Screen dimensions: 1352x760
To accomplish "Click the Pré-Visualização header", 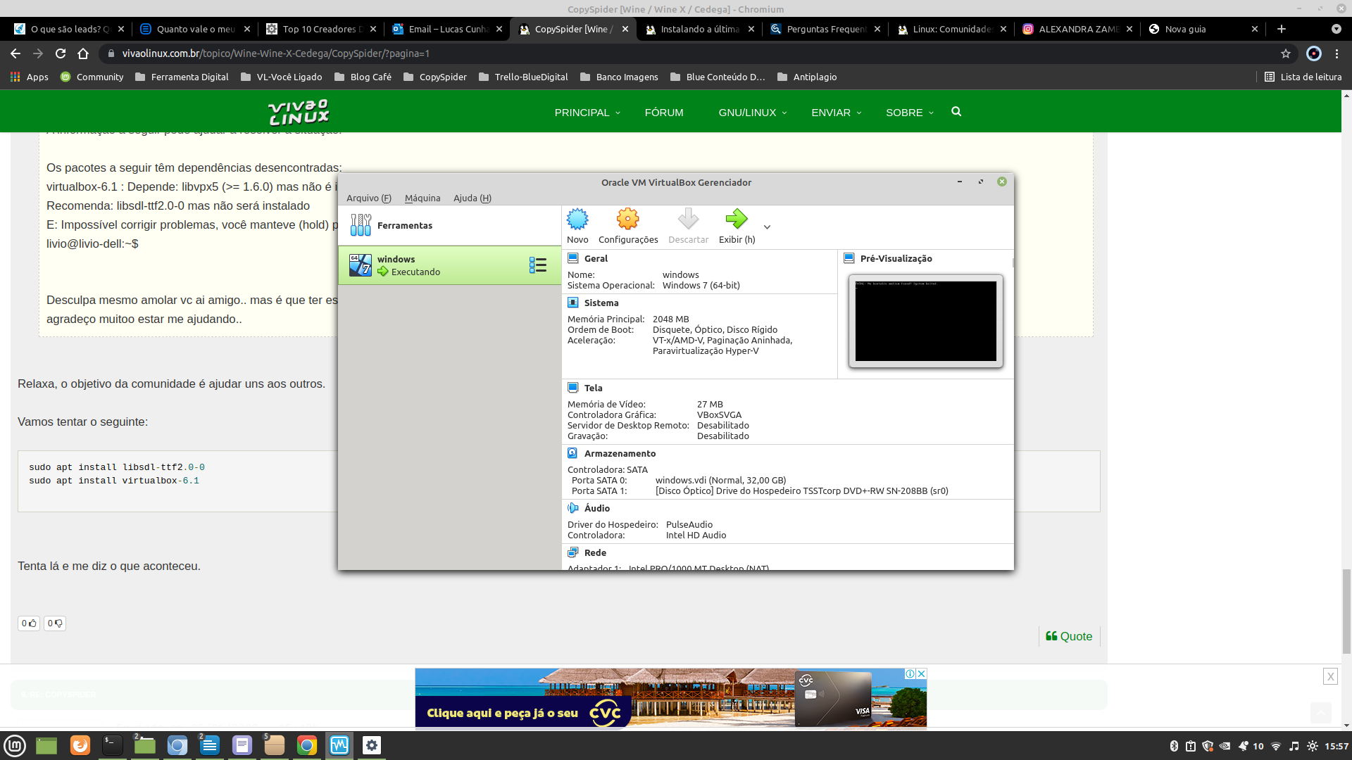I will pyautogui.click(x=896, y=258).
